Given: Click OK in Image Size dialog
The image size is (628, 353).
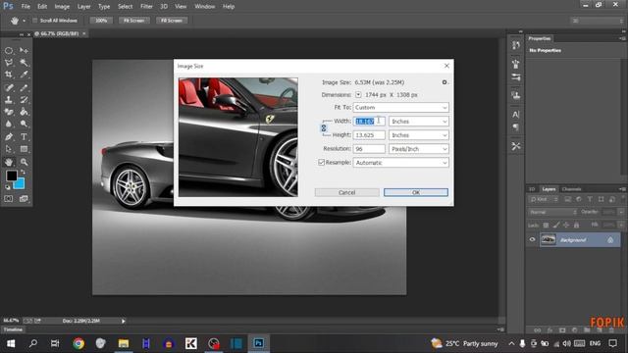Looking at the screenshot, I should [x=416, y=192].
